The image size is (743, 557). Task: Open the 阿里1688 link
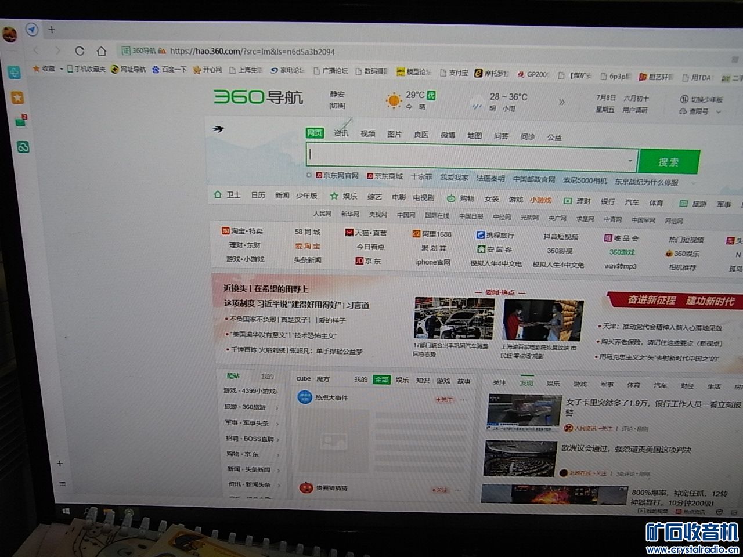click(x=431, y=234)
